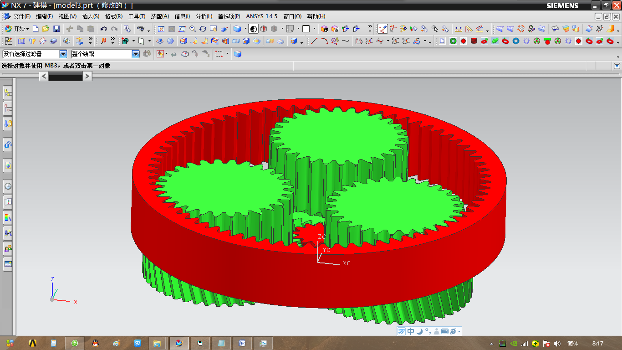Viewport: 622px width, 350px height.
Task: Select the Zoom magnifier tool
Action: [x=193, y=29]
